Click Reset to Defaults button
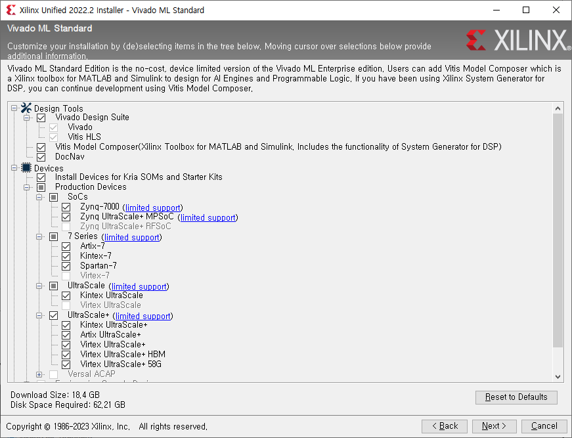This screenshot has height=438, width=572. [x=516, y=397]
